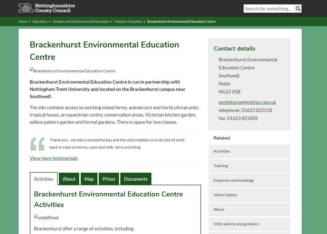This screenshot has width=327, height=234.
Task: Open Outdoor and Environmental Education breadcrumb
Action: click(81, 22)
